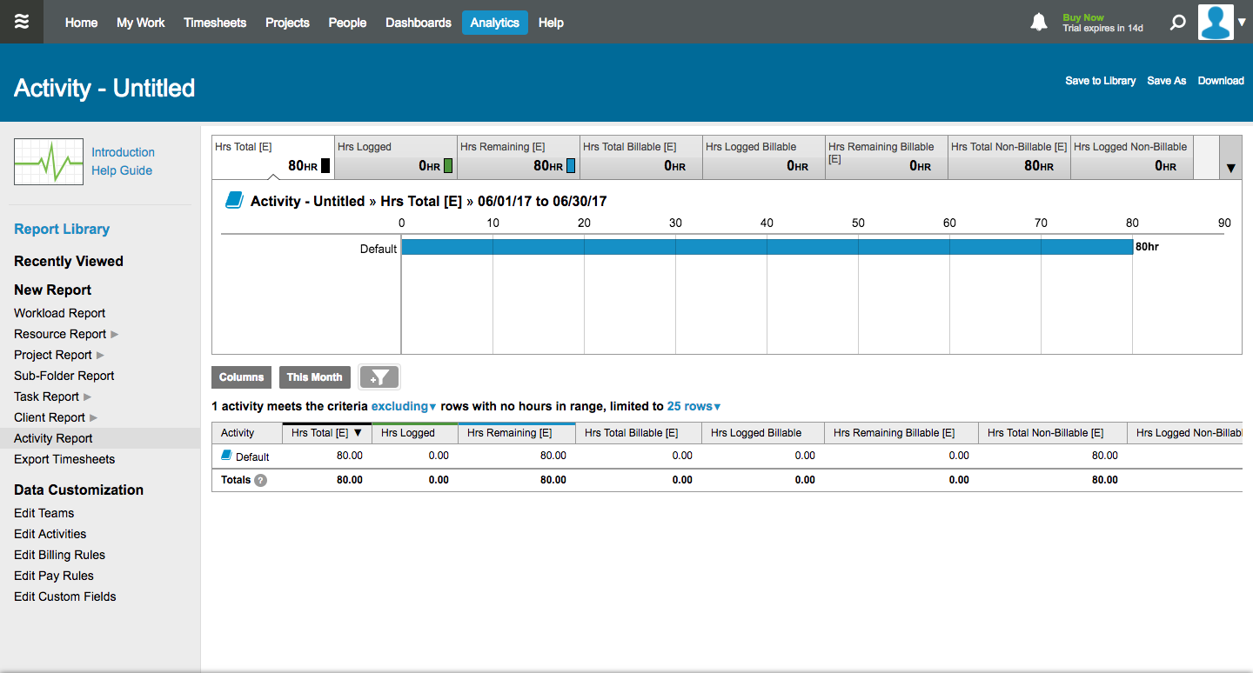Click the user profile avatar
This screenshot has height=673, width=1253.
1216,22
